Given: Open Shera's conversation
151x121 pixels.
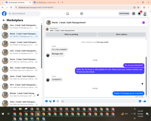Looking at the screenshot, I should tap(20, 103).
